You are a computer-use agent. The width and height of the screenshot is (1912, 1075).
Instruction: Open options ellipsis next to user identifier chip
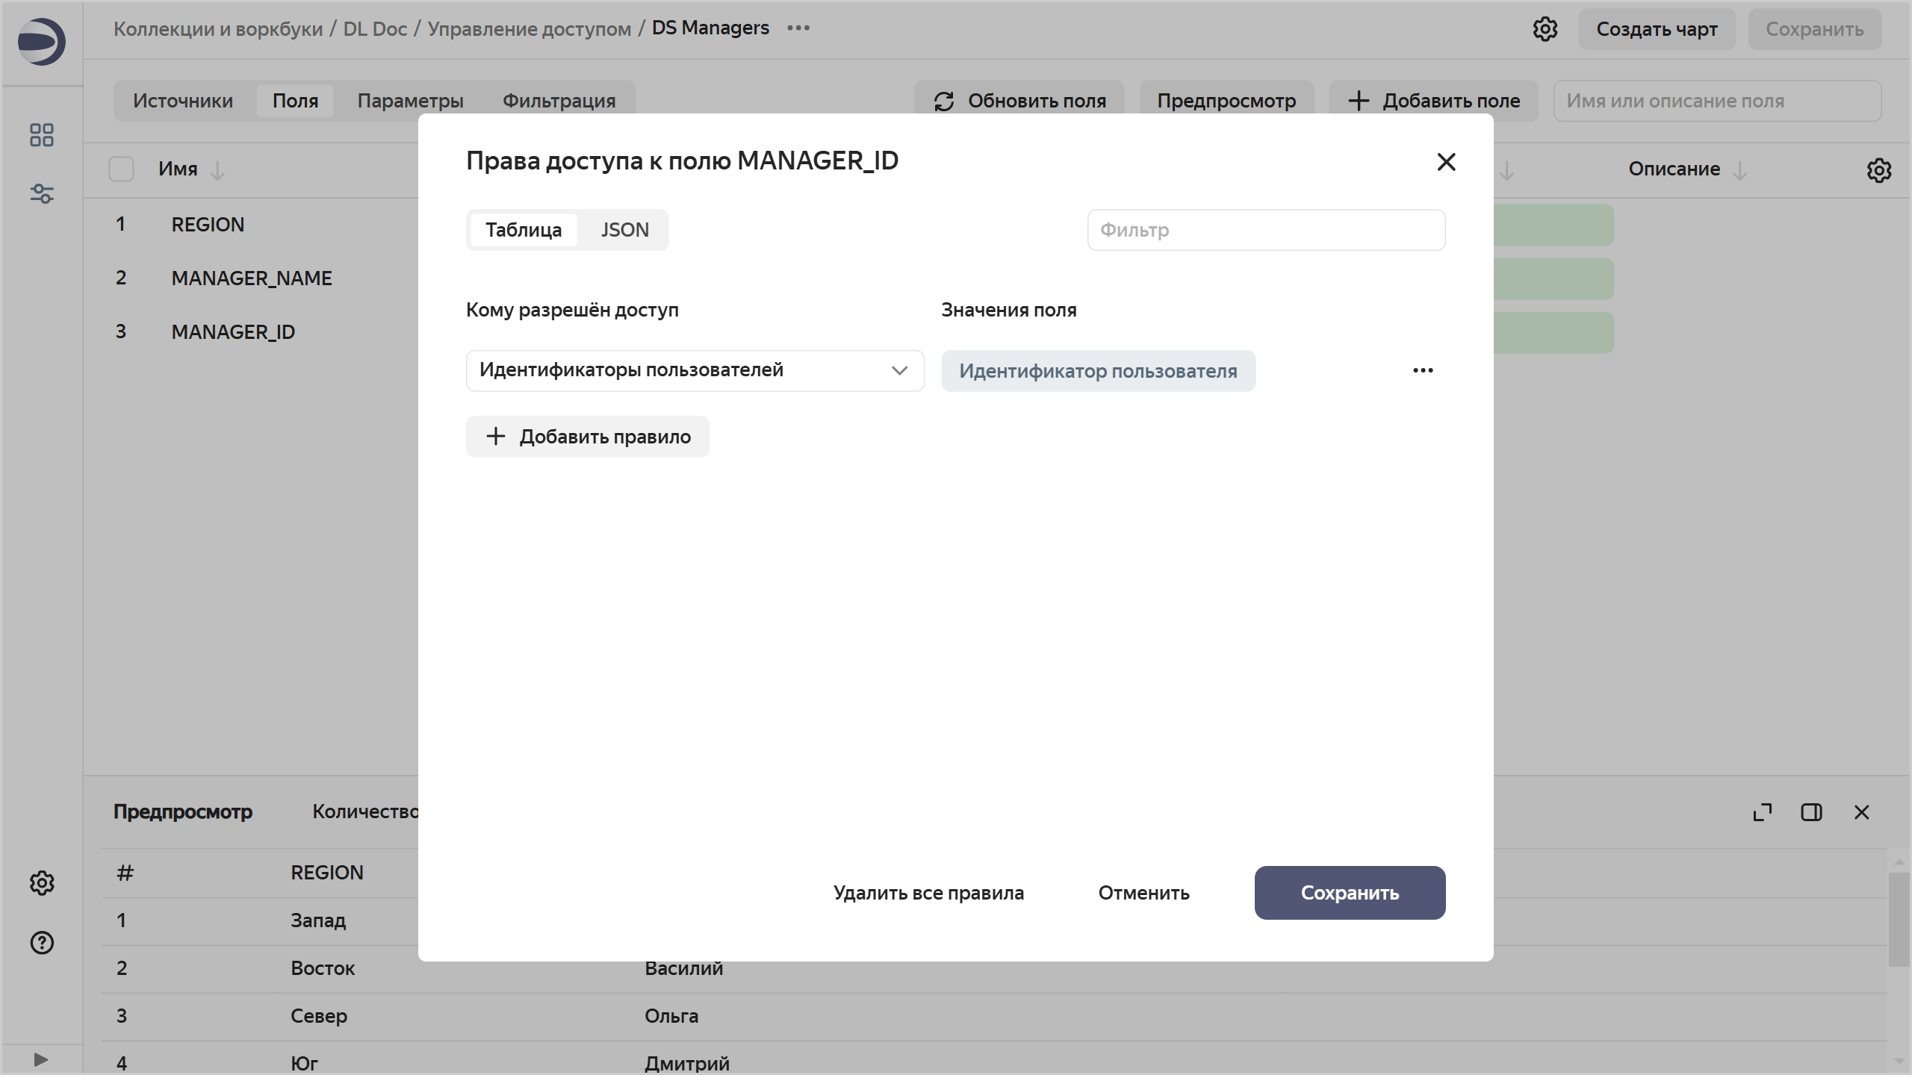(1423, 370)
